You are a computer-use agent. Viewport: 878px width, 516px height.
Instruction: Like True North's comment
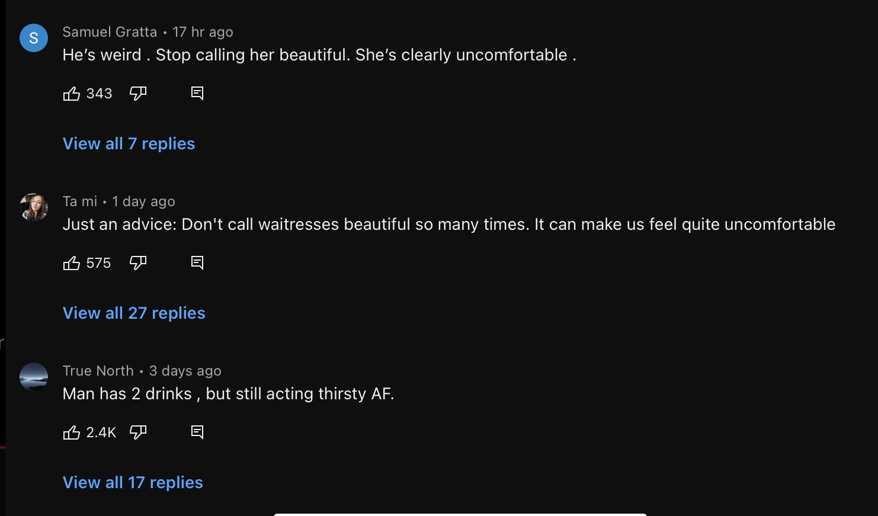pos(72,432)
